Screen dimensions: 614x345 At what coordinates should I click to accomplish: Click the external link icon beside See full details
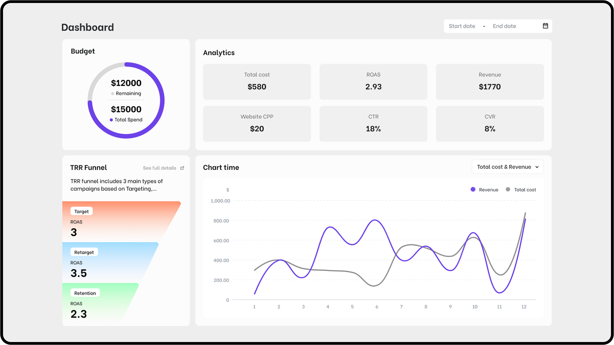click(182, 168)
